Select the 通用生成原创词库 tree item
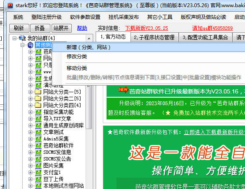This screenshot has height=189, width=245. tap(63, 125)
